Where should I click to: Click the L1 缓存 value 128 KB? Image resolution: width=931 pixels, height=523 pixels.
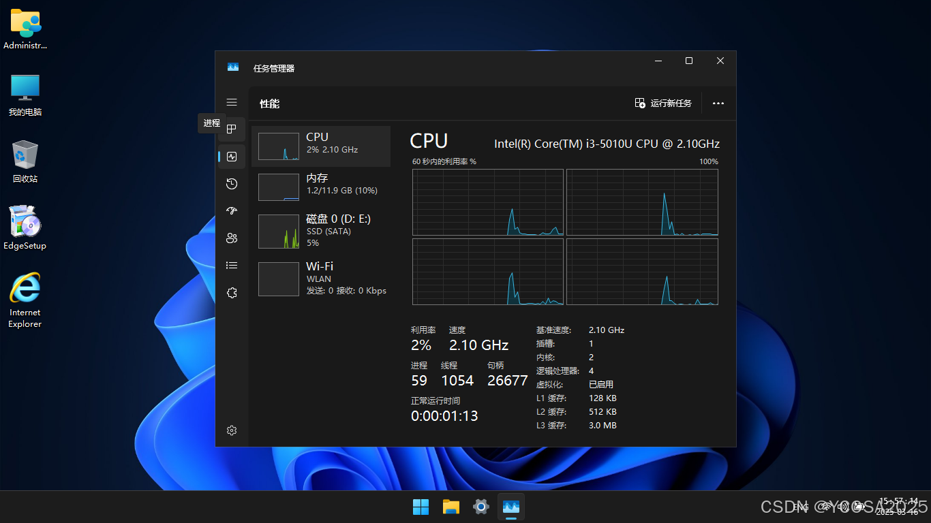[x=602, y=398]
